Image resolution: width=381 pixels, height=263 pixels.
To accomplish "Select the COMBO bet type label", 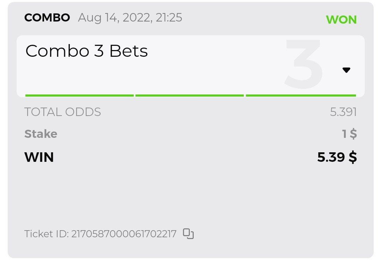I will (47, 18).
